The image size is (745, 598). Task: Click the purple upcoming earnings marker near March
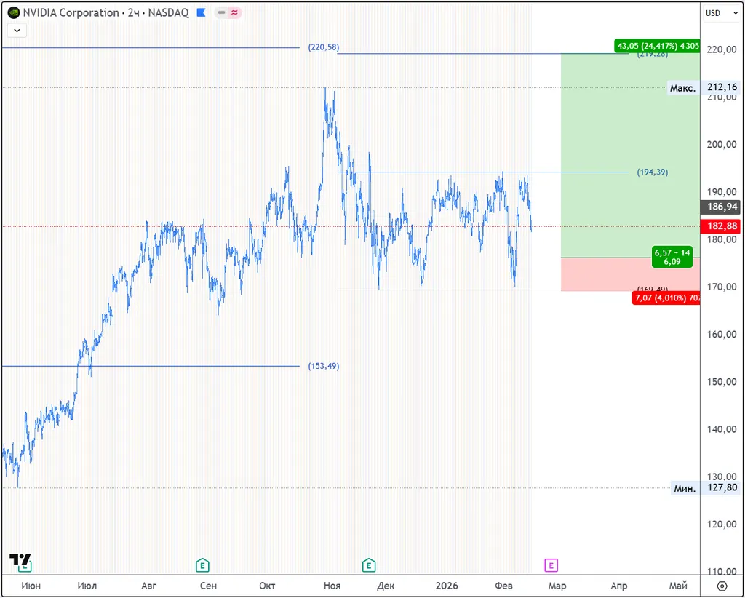(x=551, y=565)
